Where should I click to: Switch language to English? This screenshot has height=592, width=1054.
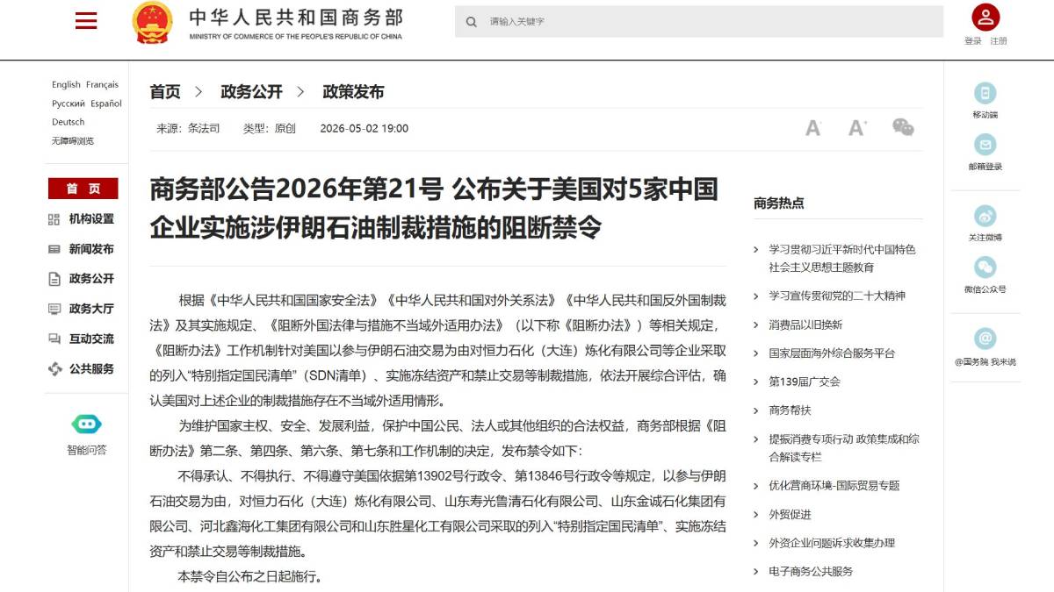pyautogui.click(x=66, y=85)
